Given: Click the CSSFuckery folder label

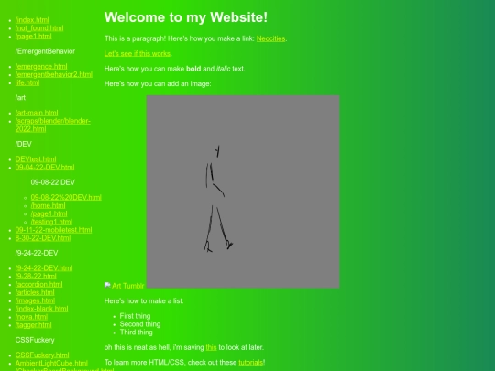Looking at the screenshot, I should [35, 341].
